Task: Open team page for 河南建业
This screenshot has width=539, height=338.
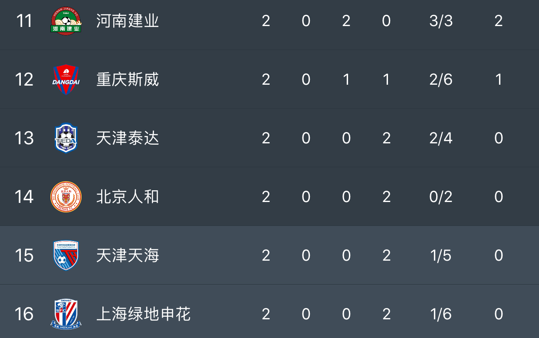Action: (128, 21)
